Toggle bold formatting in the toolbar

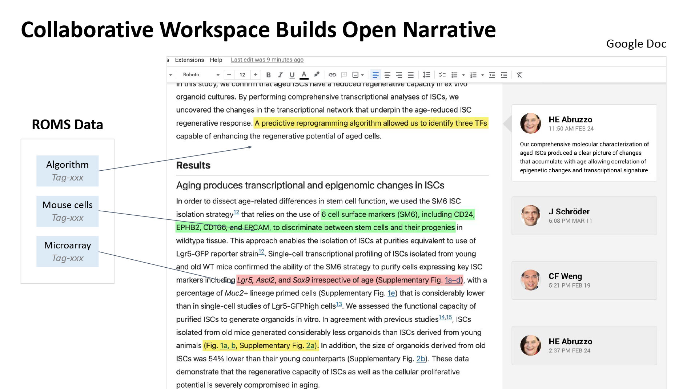268,75
